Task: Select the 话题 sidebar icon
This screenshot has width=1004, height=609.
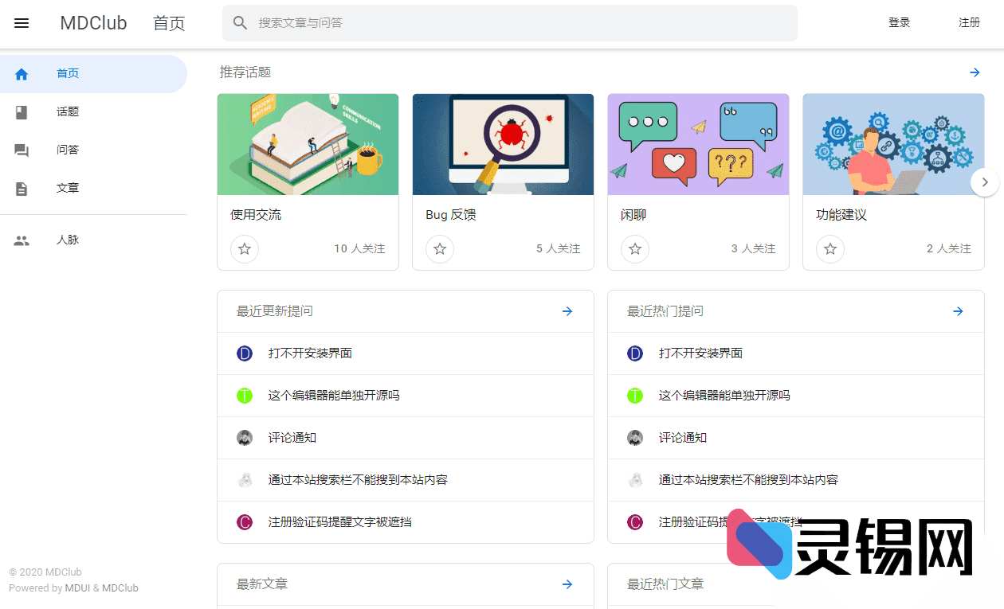Action: (x=22, y=111)
